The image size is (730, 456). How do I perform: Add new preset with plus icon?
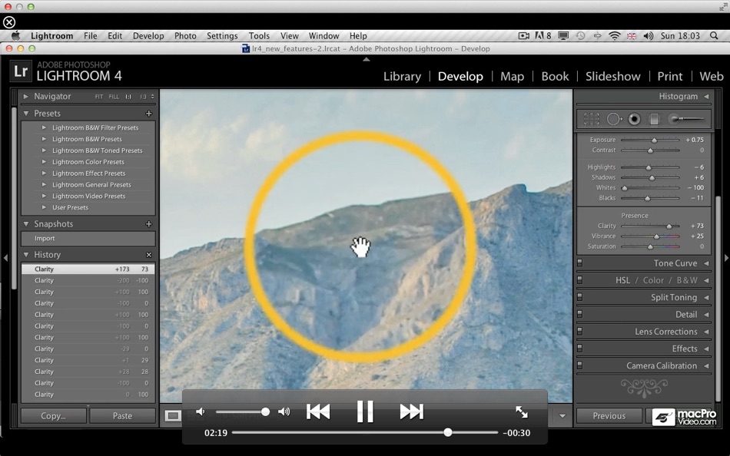149,113
